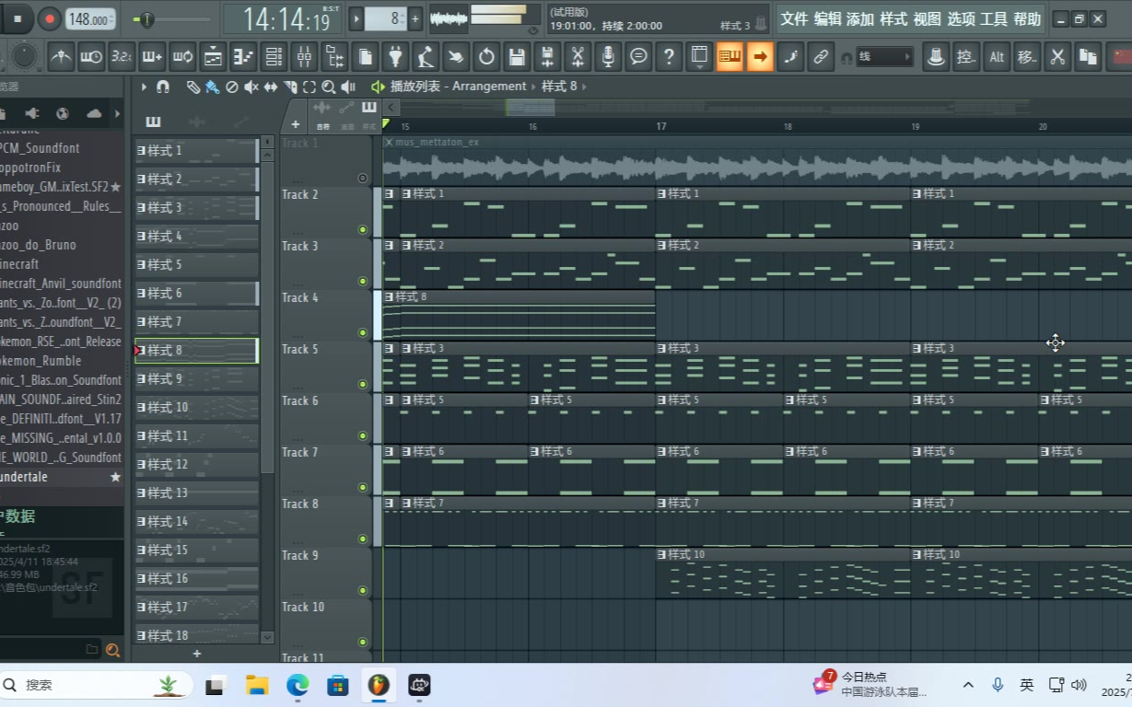Screen dimensions: 1132x707
Task: Click the undo history circular arrow icon
Action: point(486,57)
